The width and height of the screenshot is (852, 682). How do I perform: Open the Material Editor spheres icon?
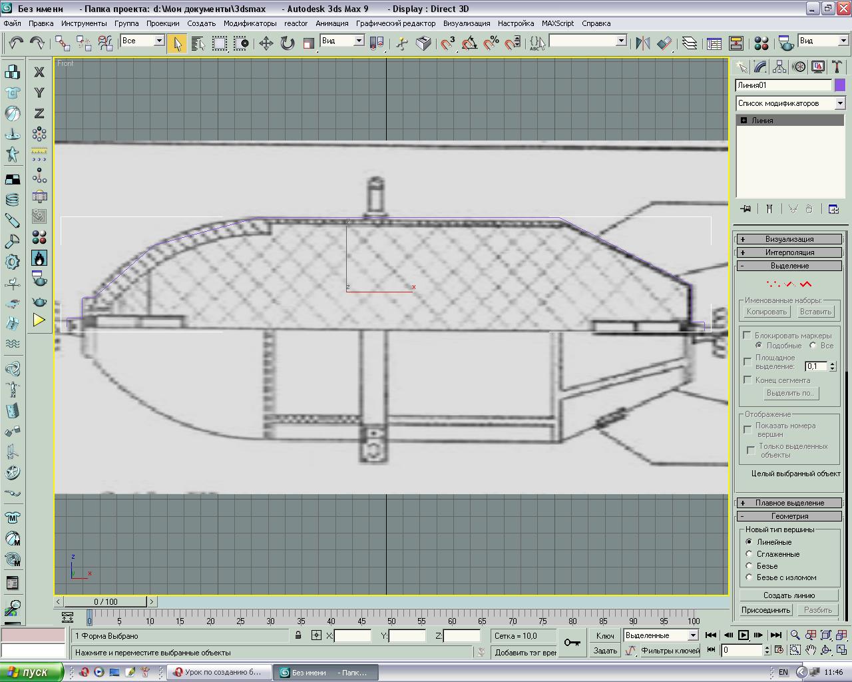[x=761, y=43]
